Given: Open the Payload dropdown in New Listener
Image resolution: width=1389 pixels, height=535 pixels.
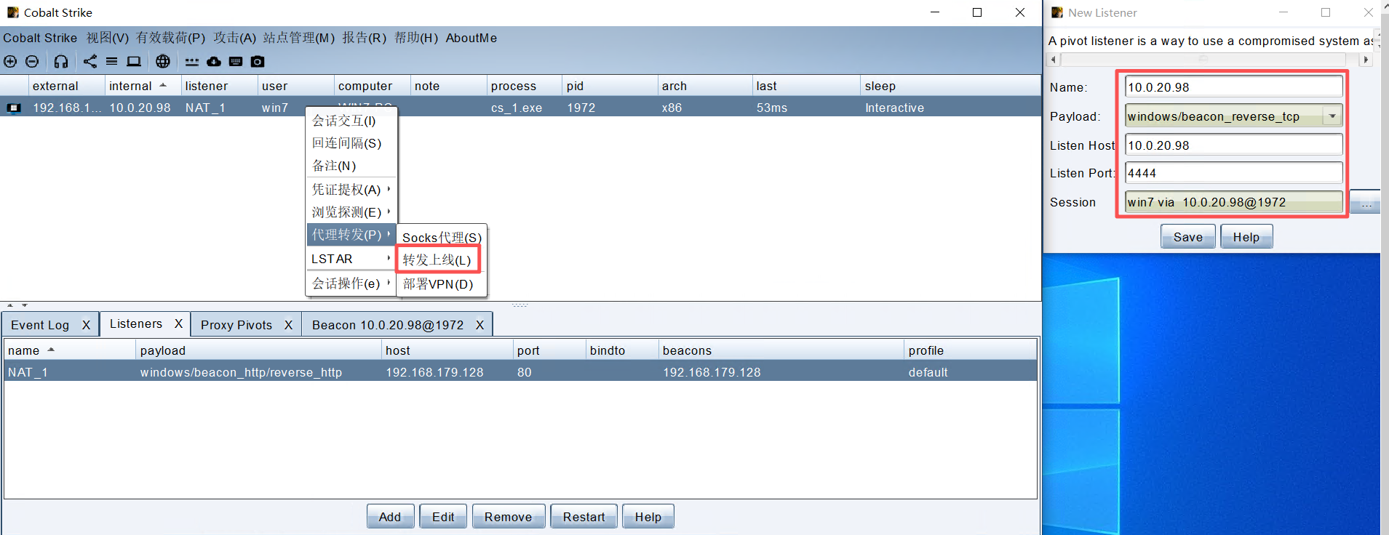Looking at the screenshot, I should (1332, 116).
